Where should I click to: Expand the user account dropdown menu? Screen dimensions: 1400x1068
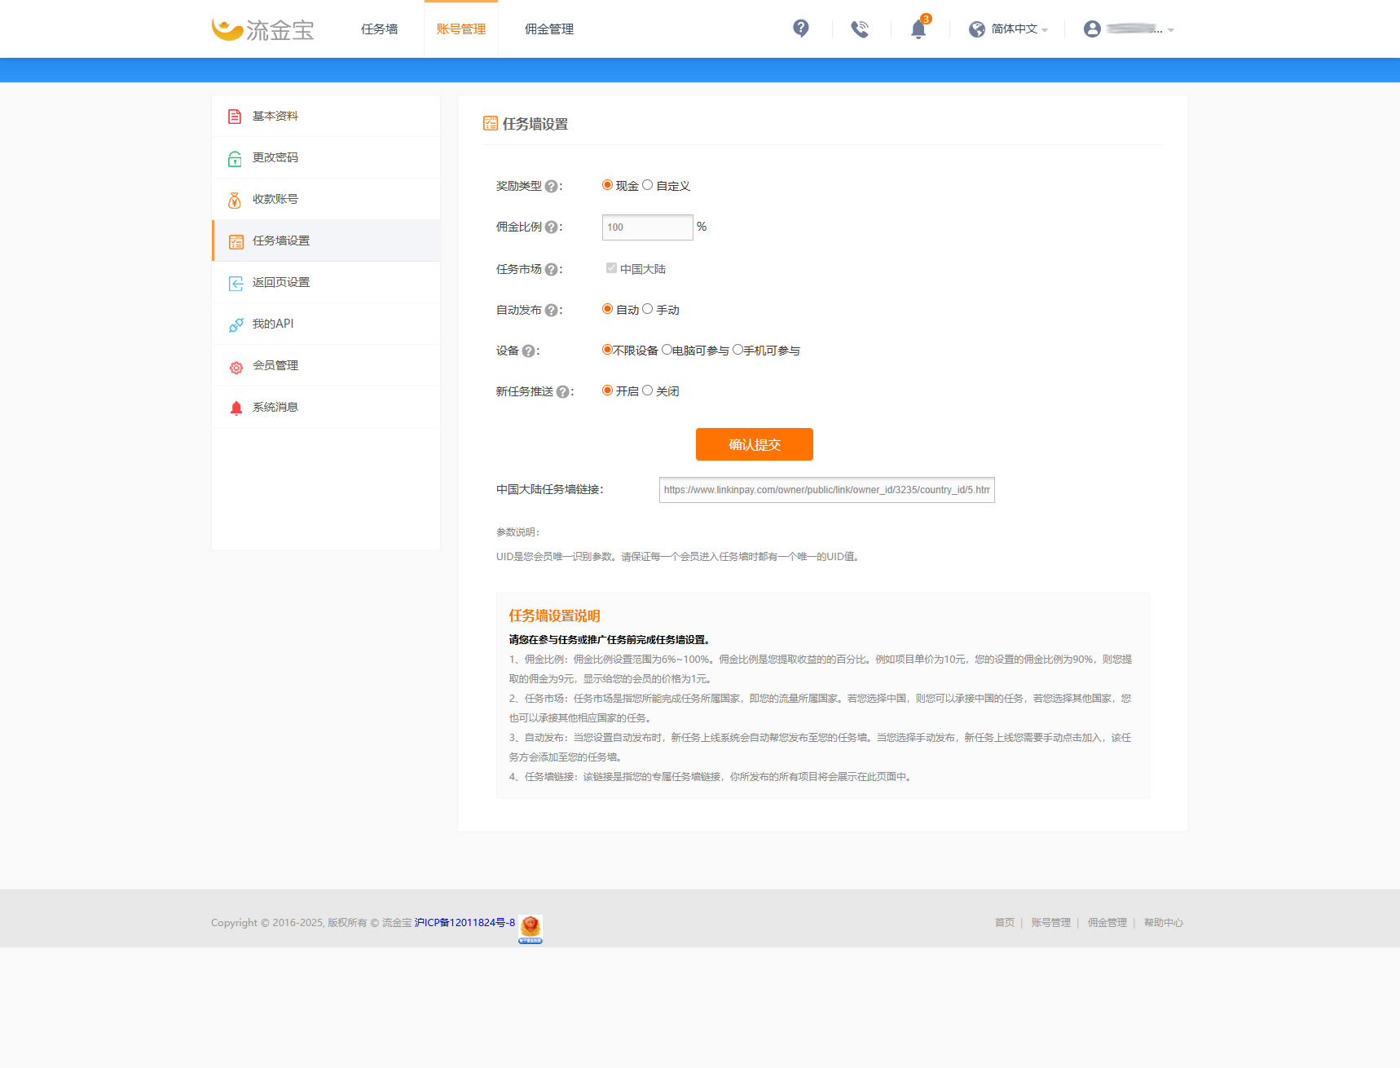click(x=1129, y=29)
